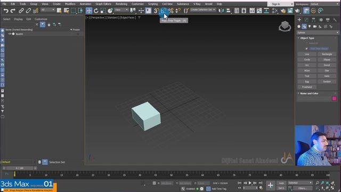This screenshot has width=341, height=192.
Task: Click the Line spline button
Action: click(307, 54)
